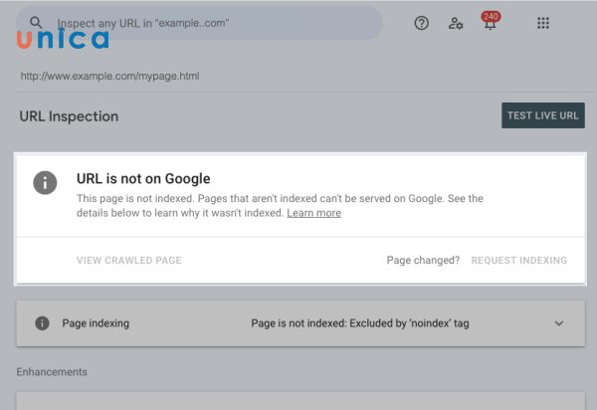This screenshot has height=410, width=597.
Task: Click info icon beside URL is not on Google
Action: (x=45, y=182)
